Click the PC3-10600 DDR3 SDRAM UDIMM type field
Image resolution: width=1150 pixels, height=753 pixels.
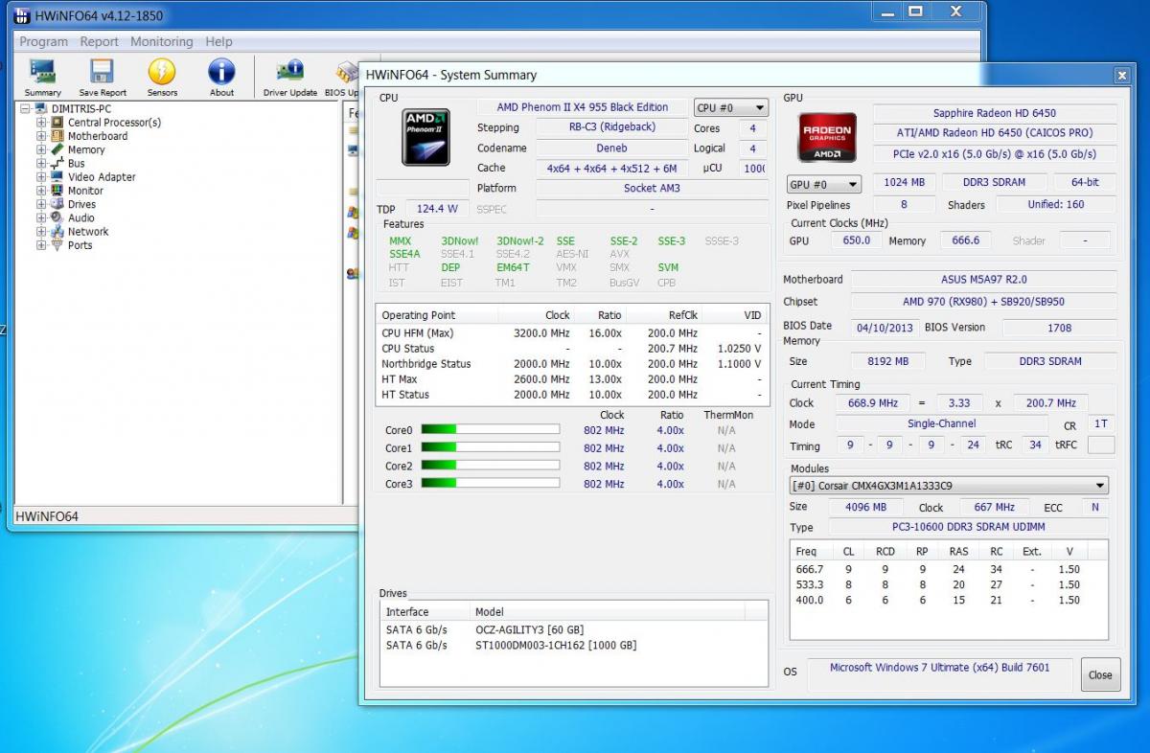click(x=968, y=527)
